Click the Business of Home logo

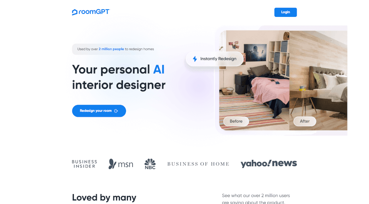click(x=198, y=164)
